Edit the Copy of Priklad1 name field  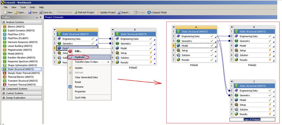252,120
